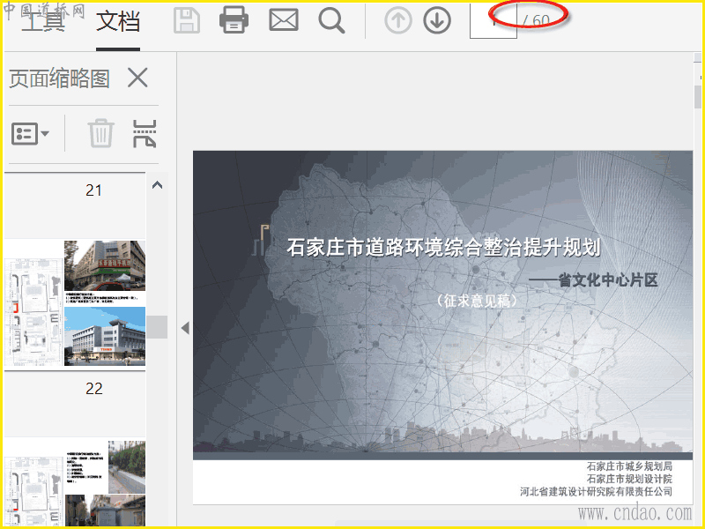Click title 石家庄市道路环境综合整治提升规划
This screenshot has height=529, width=705.
pos(444,248)
